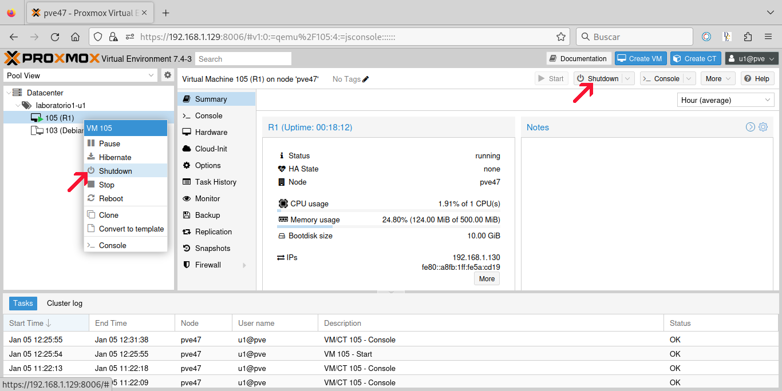Click the More button under IPs
Screen dimensions: 782x391
(x=487, y=278)
